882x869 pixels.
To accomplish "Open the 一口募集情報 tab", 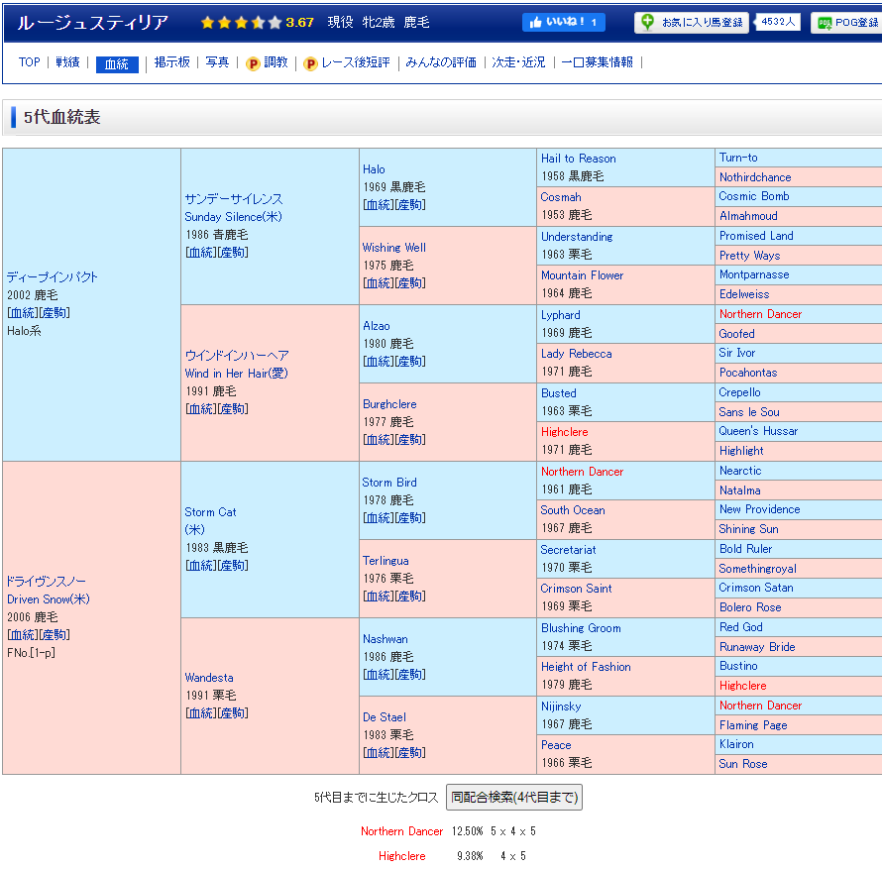I will [597, 62].
